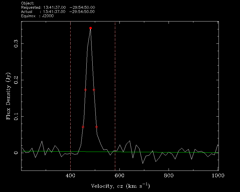Screen dimensions: 240x192
Task: Click the 'Actual' coordinates text line
Action: point(58,12)
